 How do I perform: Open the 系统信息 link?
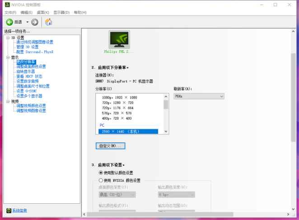(x=19, y=211)
